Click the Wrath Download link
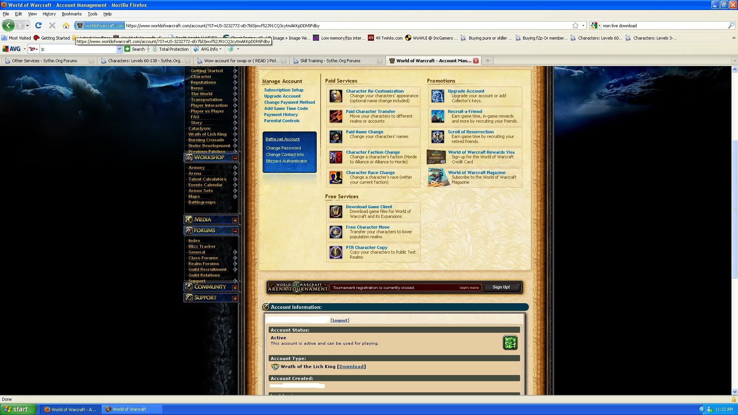 351,367
